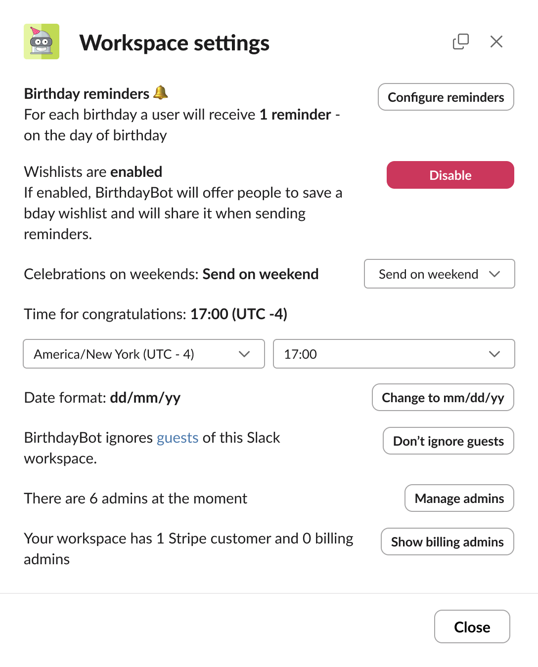Viewport: 538px width, 667px height.
Task: Expand the weekend celebrations selector chevron
Action: pos(494,274)
